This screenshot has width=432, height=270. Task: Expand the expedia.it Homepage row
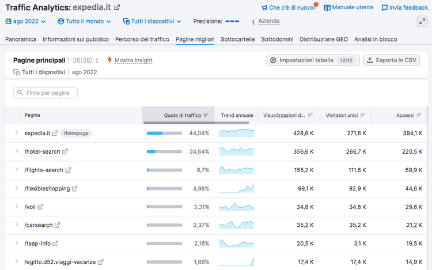(17, 132)
